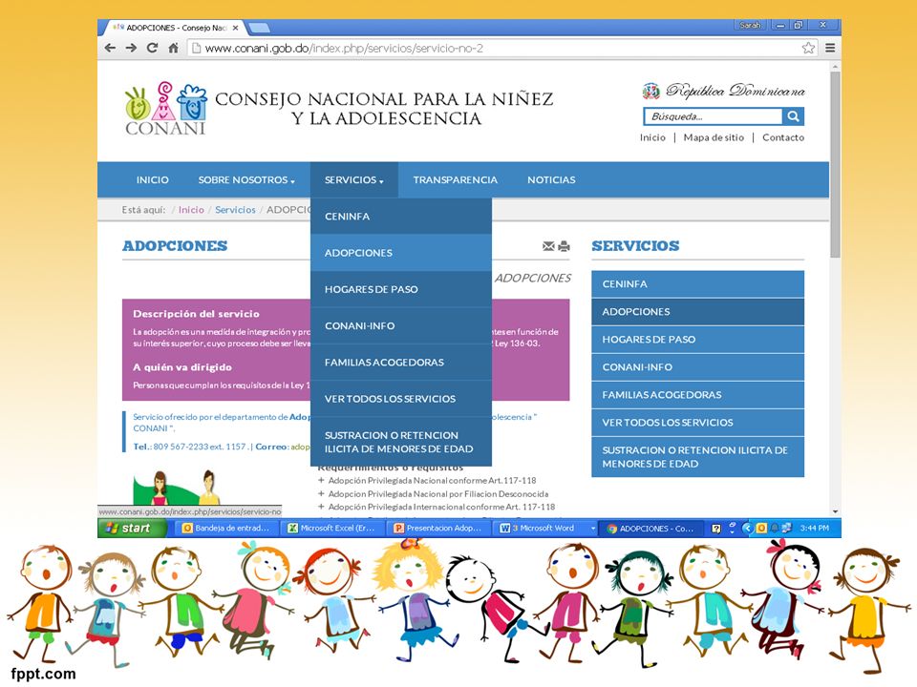
Task: Open VER TODOS LOS SERVICIOS in right sidebar
Action: pos(697,423)
